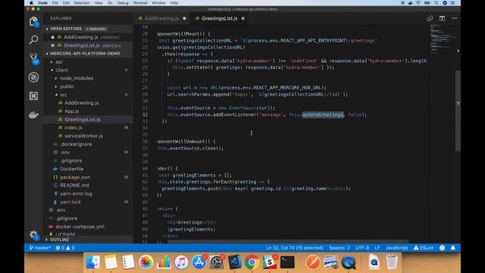The height and width of the screenshot is (273, 485).
Task: Collapse the client folder
Action: click(x=61, y=71)
